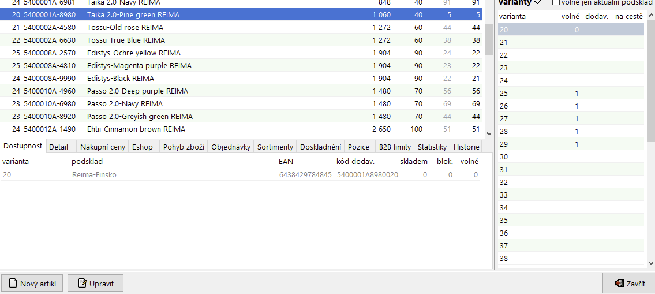Viewport: 655px width, 294px height.
Task: Click the dodav. column header in variants panel
Action: click(x=597, y=17)
